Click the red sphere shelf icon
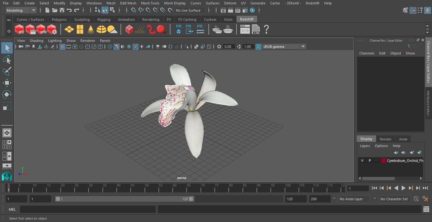Image resolution: width=432 pixels, height=222 pixels. (161, 30)
